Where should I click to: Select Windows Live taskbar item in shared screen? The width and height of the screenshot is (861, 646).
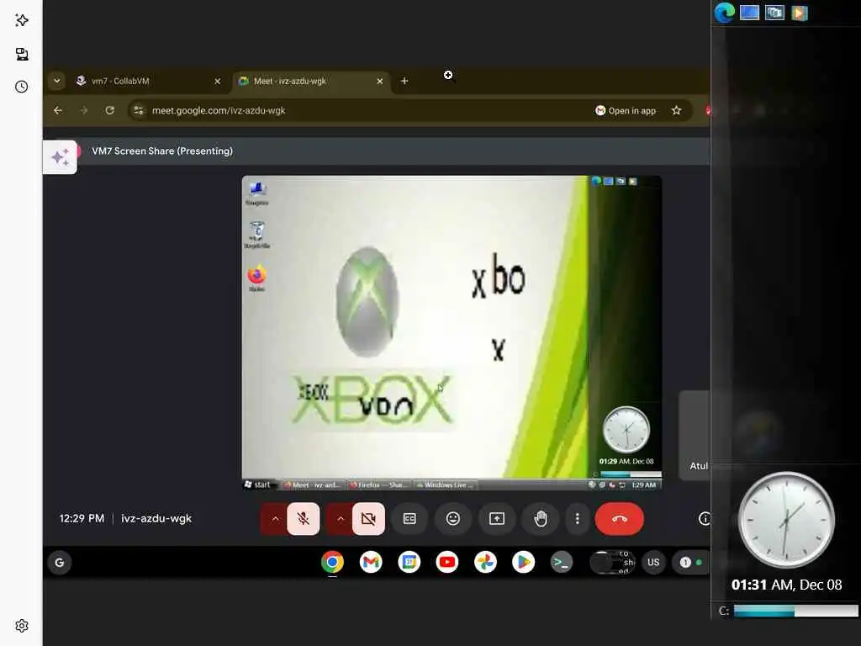tap(446, 484)
